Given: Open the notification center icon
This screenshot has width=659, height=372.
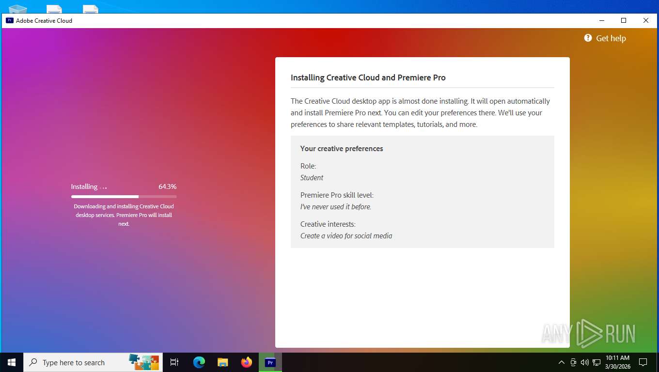Looking at the screenshot, I should tap(643, 362).
